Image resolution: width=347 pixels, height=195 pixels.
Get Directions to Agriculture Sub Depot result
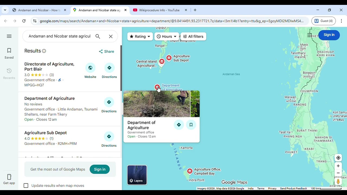click(x=109, y=140)
